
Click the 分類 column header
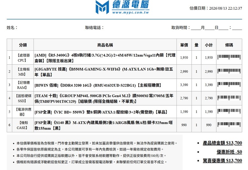tap(23, 45)
